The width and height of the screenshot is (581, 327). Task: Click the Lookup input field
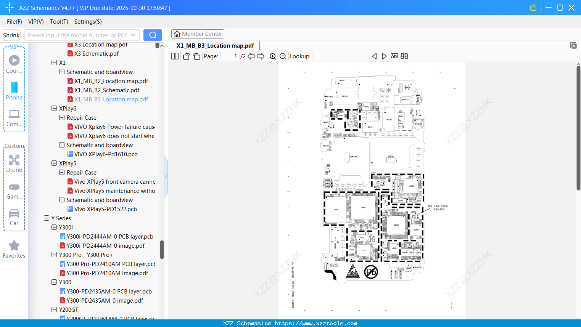click(x=340, y=56)
